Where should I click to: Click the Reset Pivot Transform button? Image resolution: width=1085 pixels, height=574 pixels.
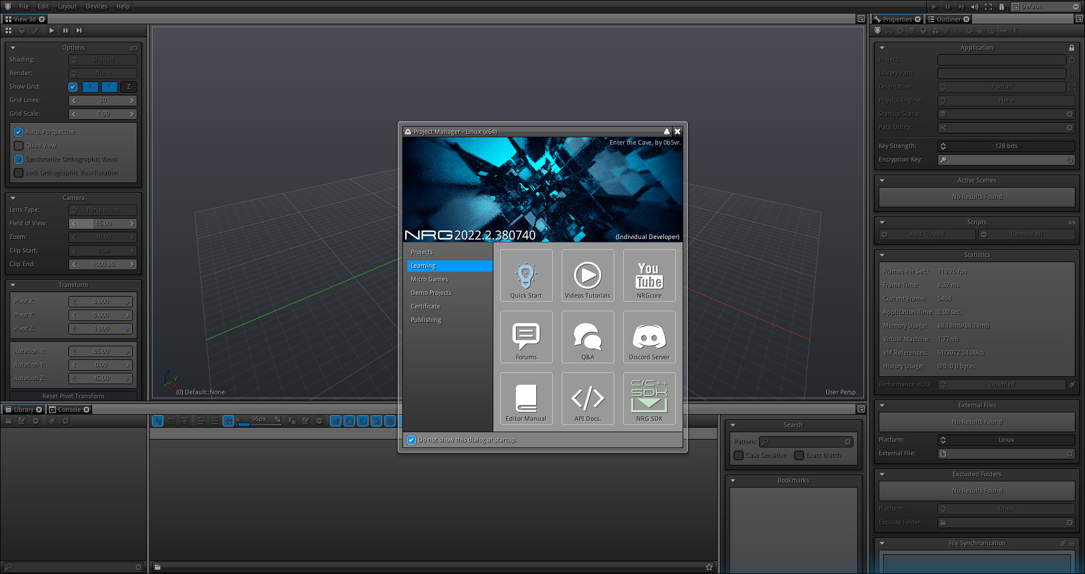[x=73, y=396]
